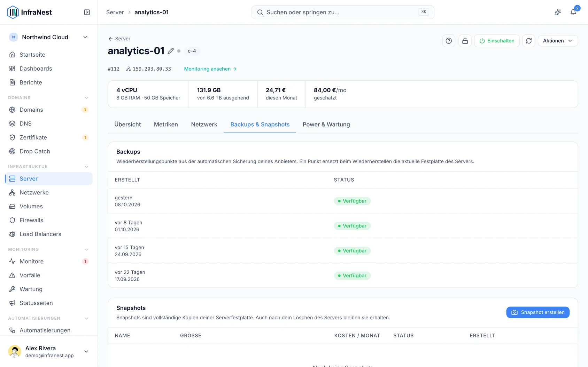Click the lock icon button
Screen dimensions: 588x367
[x=465, y=41]
